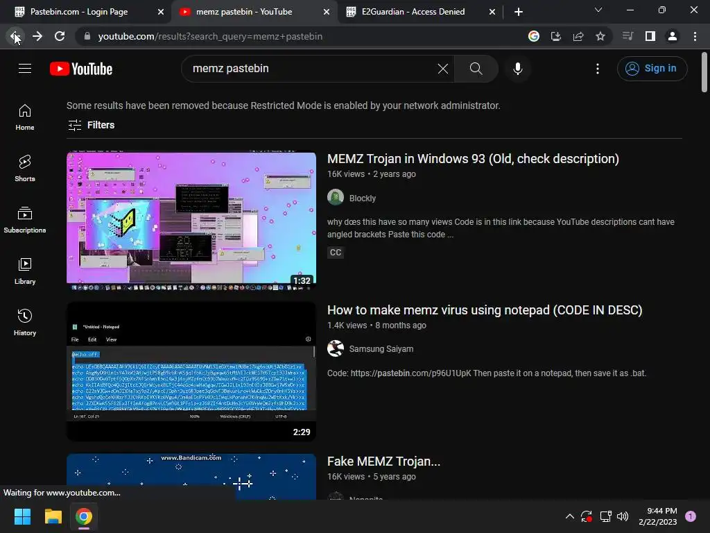The height and width of the screenshot is (533, 710).
Task: Show hidden system tray icons
Action: coord(570,516)
